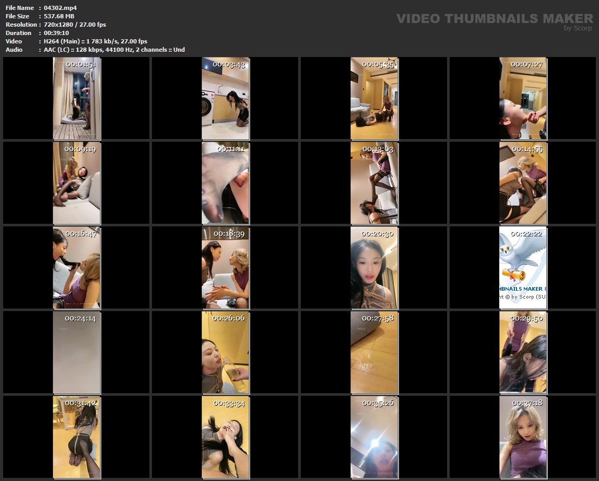Click the frame at 00:13:03
This screenshot has width=599, height=481.
point(374,183)
